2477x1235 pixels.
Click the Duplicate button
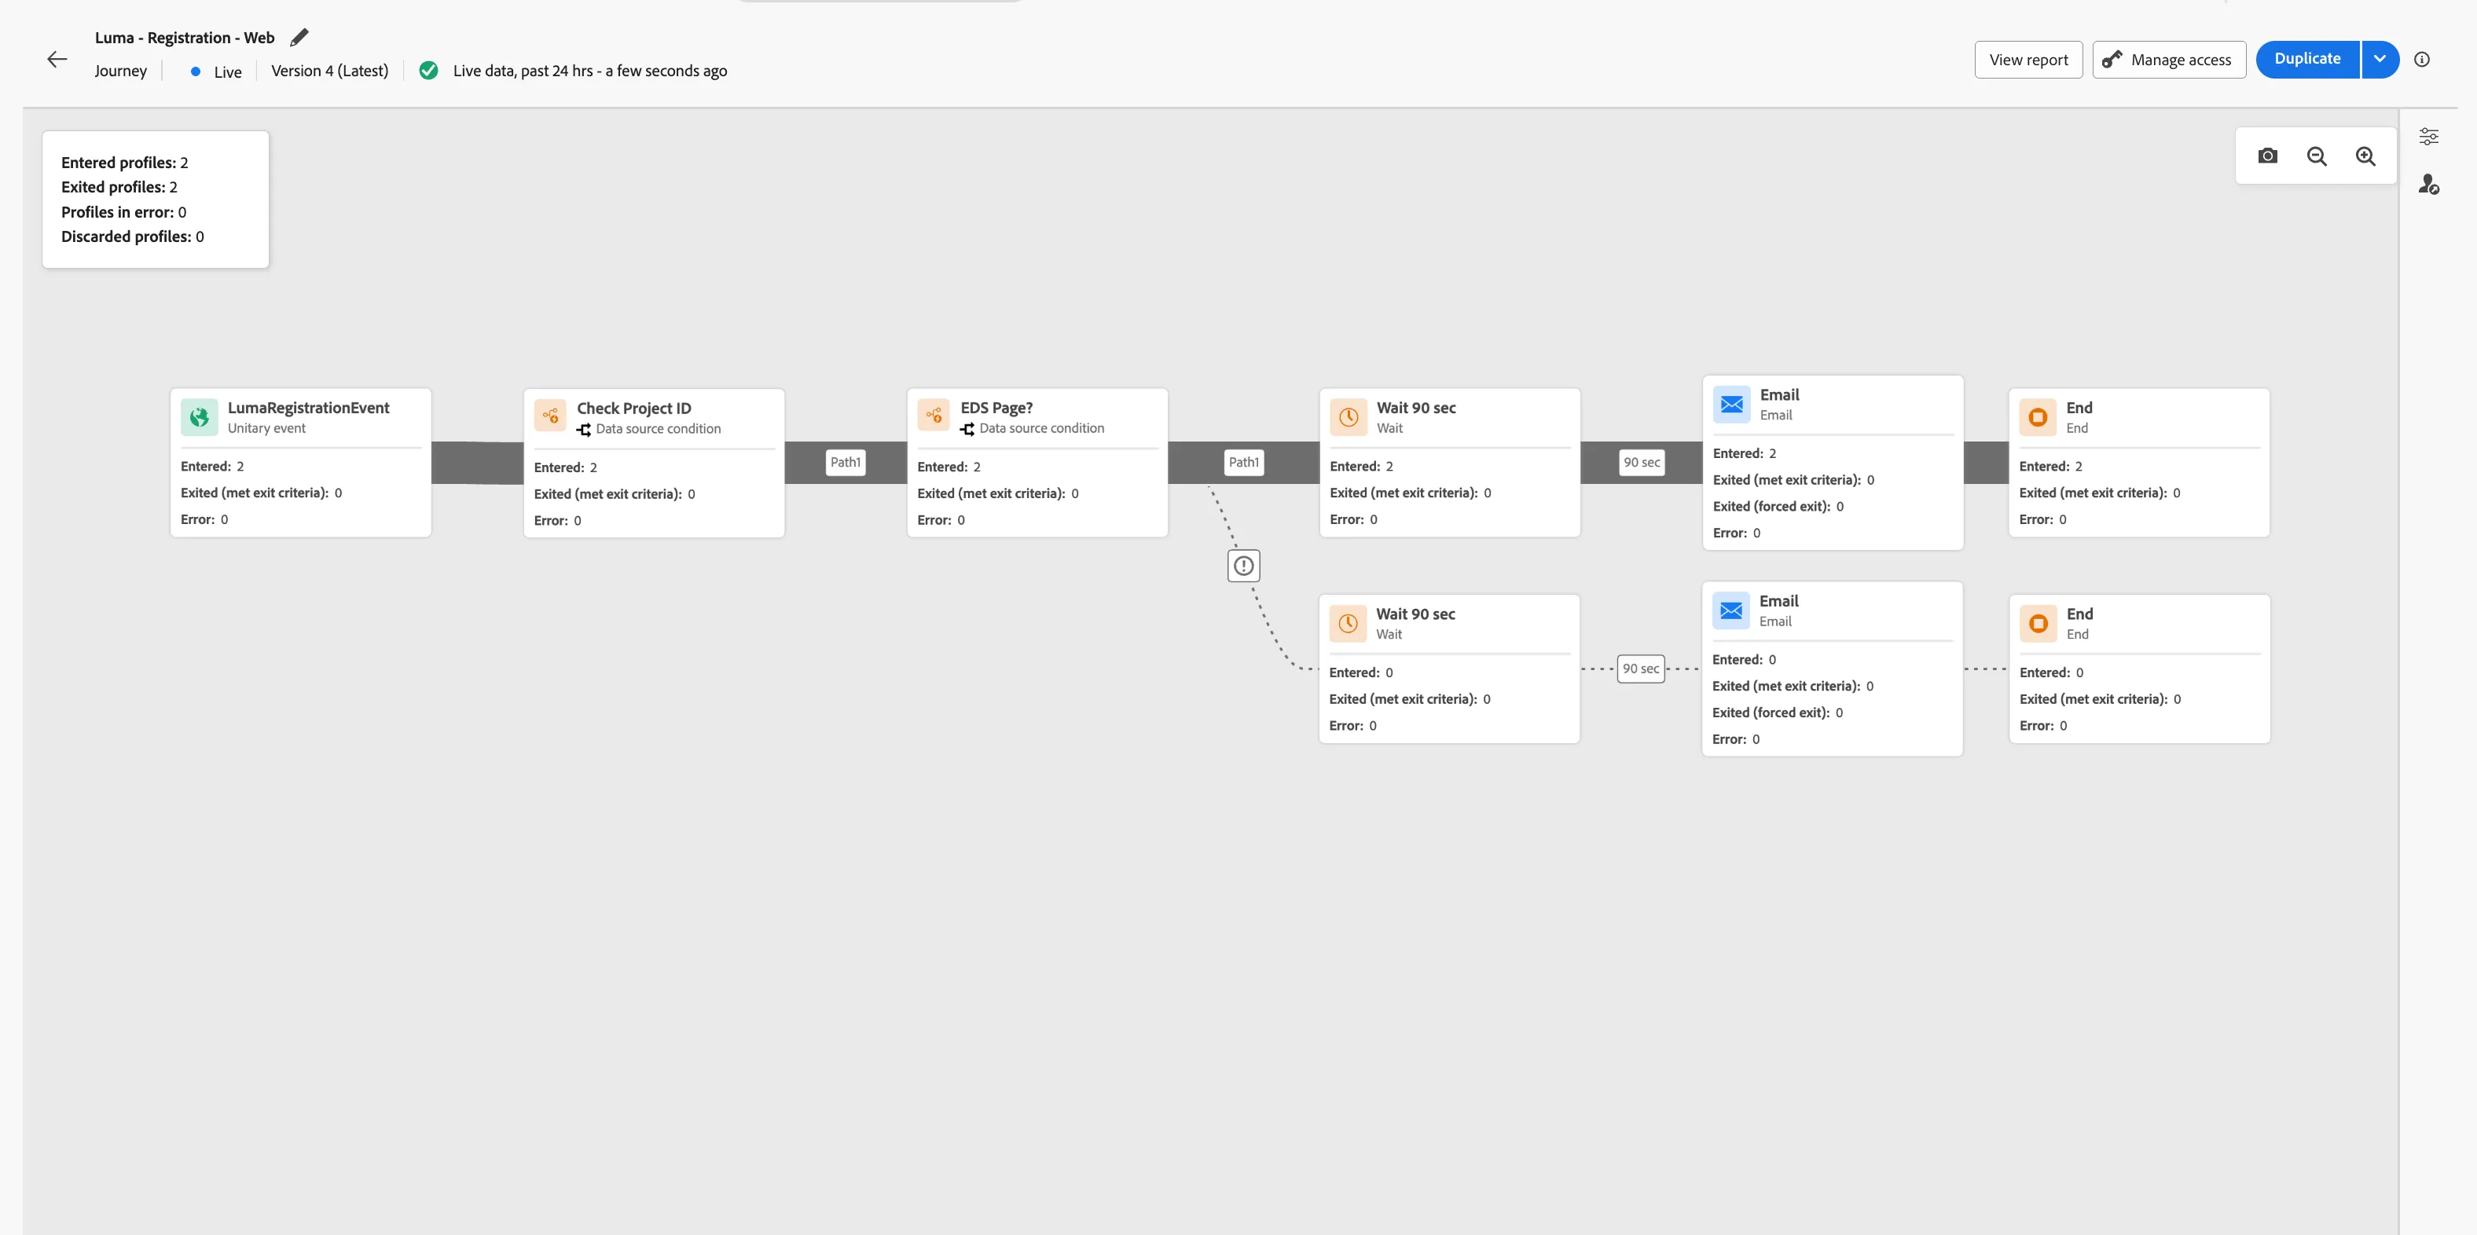point(2306,59)
